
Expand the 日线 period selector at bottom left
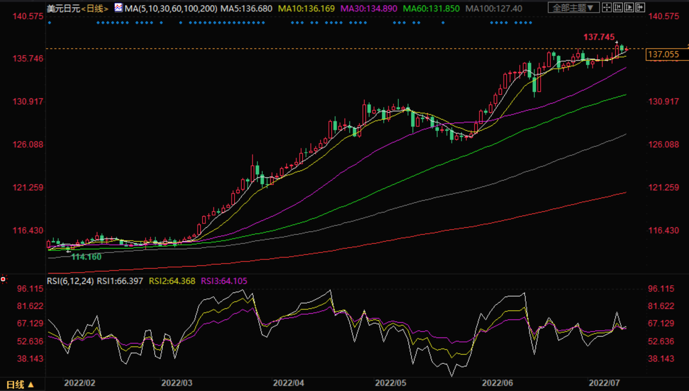click(x=20, y=385)
